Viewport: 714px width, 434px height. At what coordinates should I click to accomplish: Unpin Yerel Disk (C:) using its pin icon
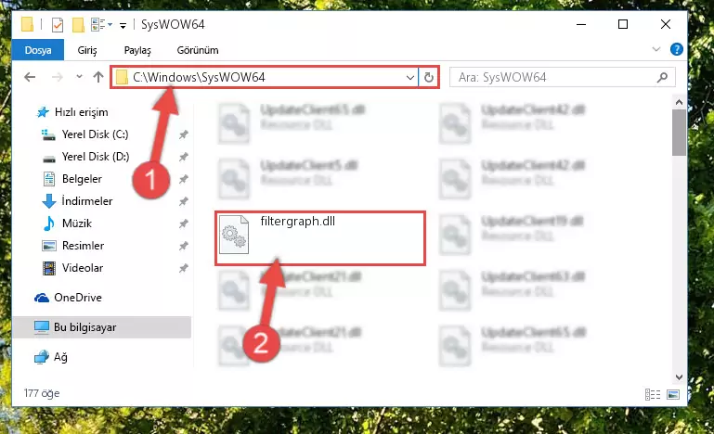click(x=184, y=134)
